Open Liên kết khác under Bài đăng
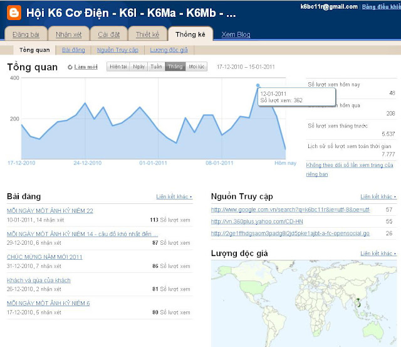401x347 pixels. 174,196
